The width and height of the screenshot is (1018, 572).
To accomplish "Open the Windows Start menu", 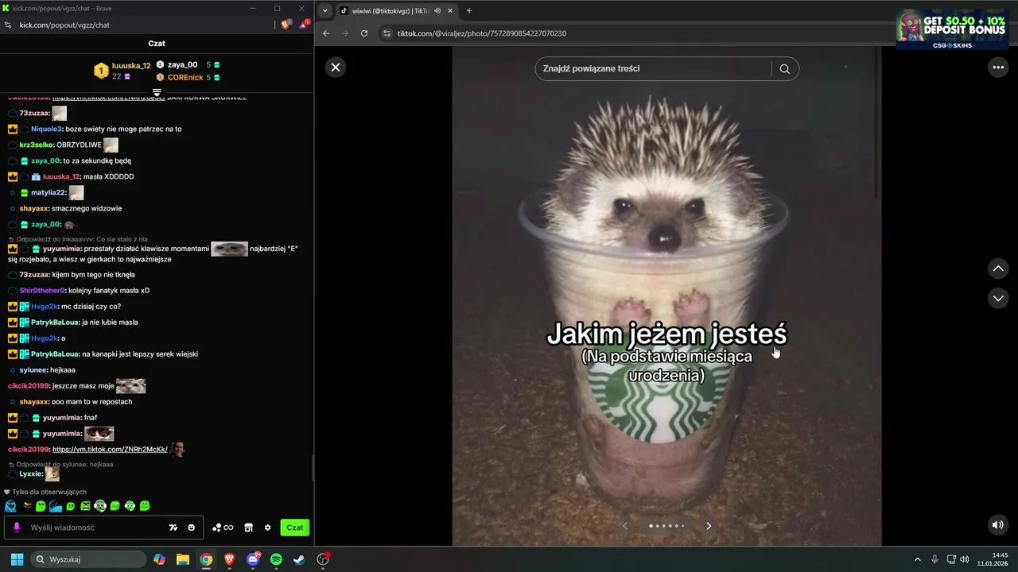I will pos(17,559).
